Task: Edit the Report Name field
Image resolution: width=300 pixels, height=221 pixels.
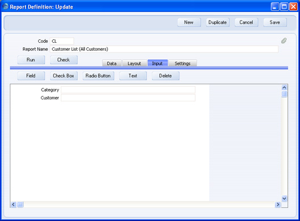Action: pyautogui.click(x=164, y=49)
